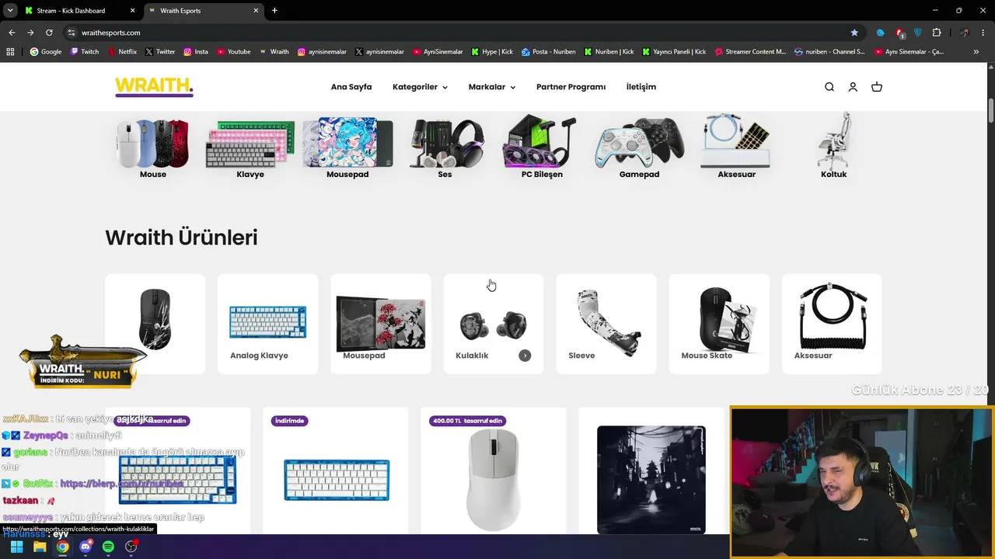The height and width of the screenshot is (559, 995).
Task: Open the Chrome profile avatar
Action: (965, 33)
